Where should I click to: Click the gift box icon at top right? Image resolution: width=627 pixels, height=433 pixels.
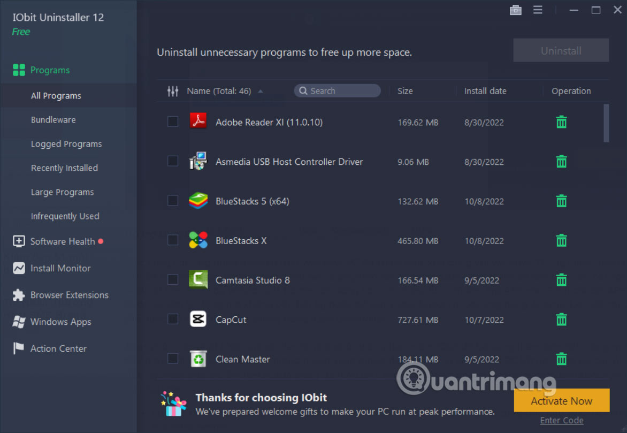click(515, 10)
